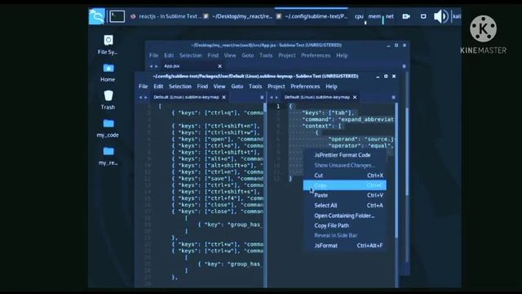
Task: Click the right pane previous tab arrow
Action: (x=272, y=97)
